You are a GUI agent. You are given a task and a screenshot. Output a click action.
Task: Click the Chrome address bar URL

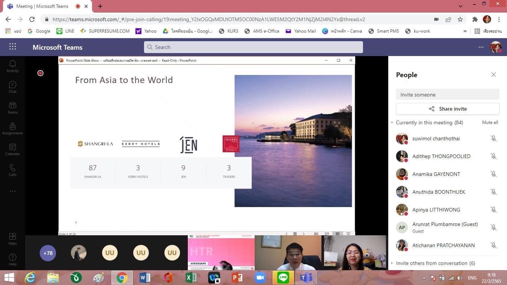(x=209, y=19)
